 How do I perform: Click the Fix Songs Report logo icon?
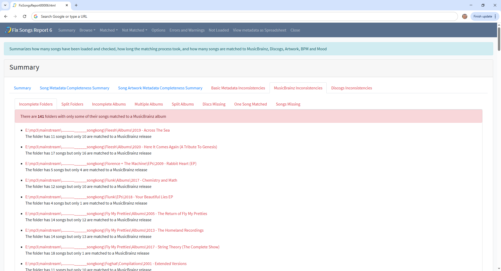pyautogui.click(x=8, y=30)
